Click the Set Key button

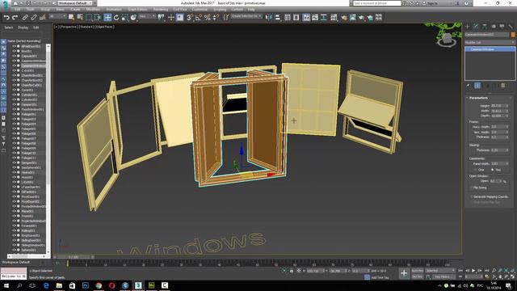coord(417,276)
